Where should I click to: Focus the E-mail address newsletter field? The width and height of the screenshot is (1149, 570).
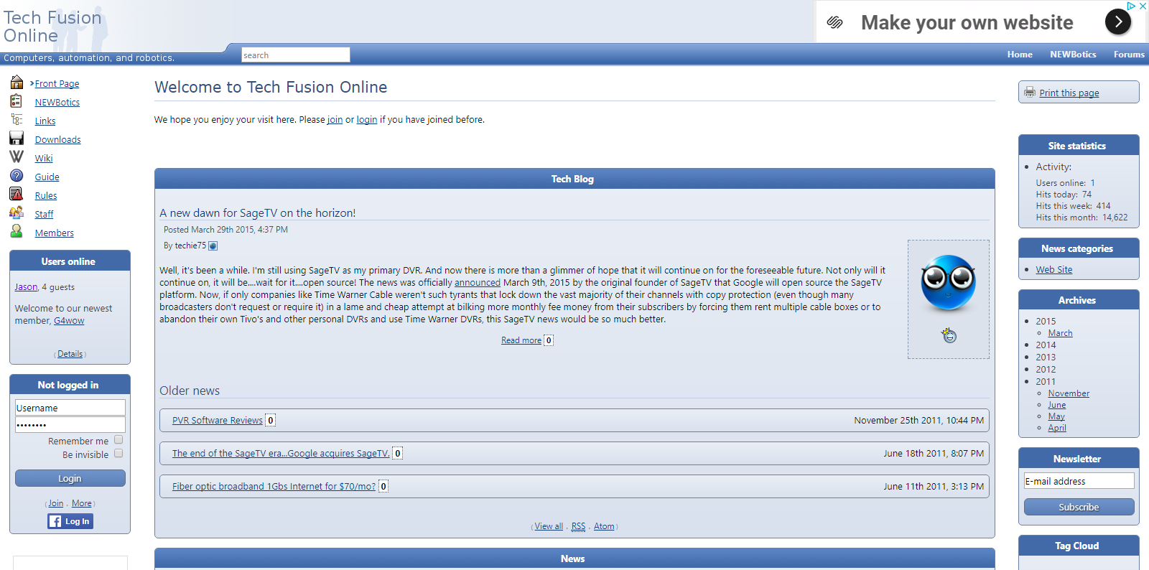[1079, 481]
